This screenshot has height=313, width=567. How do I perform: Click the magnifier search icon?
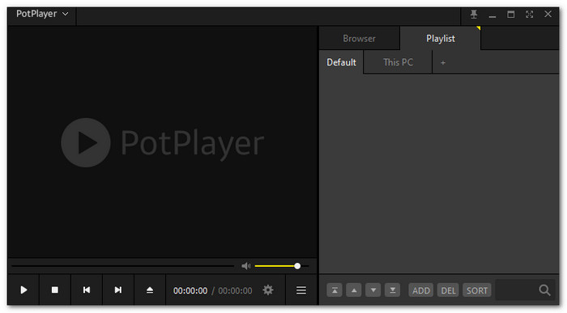coord(544,290)
